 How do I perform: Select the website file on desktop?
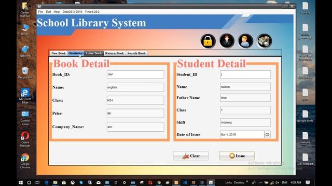(305, 138)
